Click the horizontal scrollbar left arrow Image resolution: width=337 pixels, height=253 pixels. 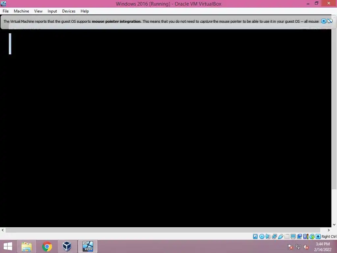point(3,230)
